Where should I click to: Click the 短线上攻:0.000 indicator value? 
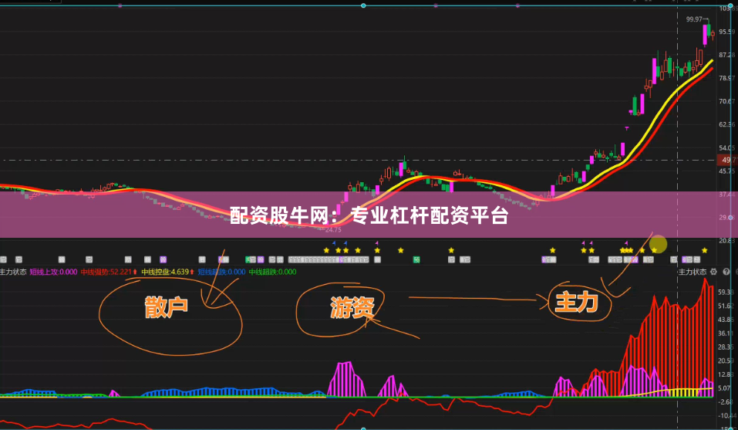(54, 272)
